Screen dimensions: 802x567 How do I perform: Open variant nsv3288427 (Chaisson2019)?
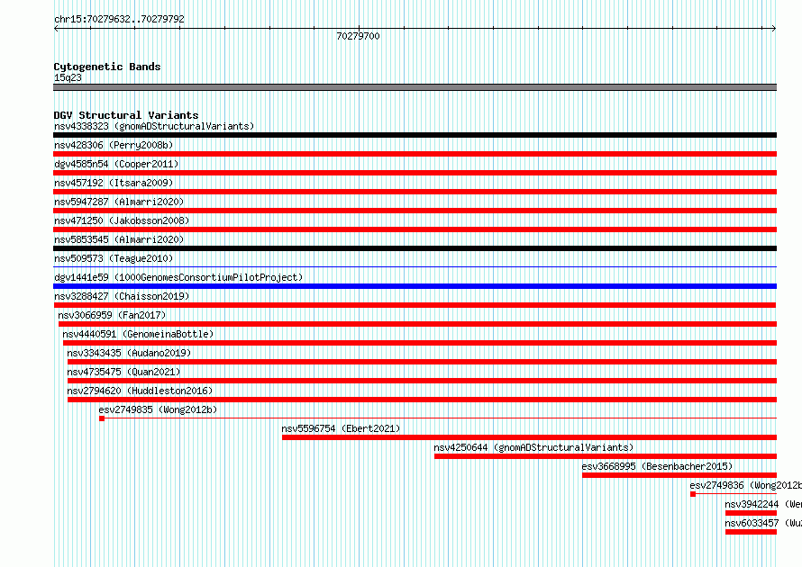pyautogui.click(x=122, y=296)
